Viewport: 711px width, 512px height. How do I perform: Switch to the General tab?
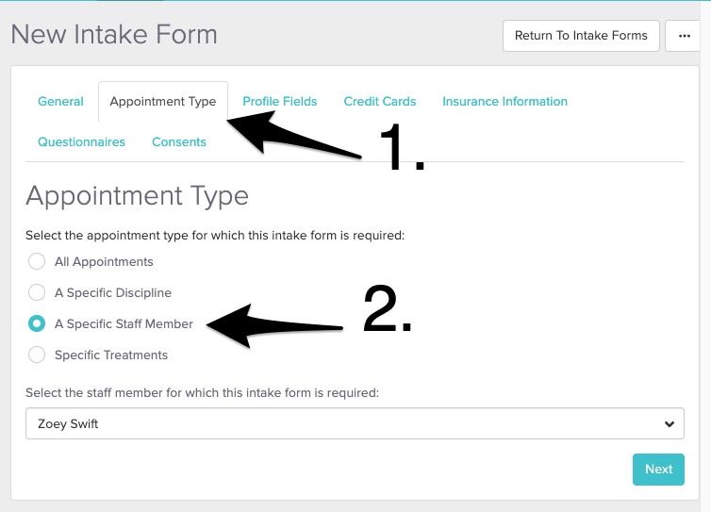(x=60, y=101)
